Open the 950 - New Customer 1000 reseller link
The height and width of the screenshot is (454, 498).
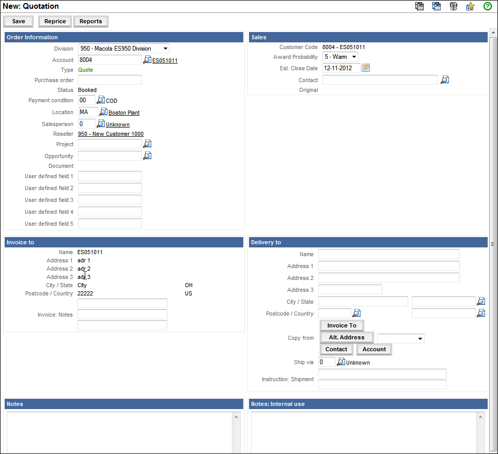click(111, 134)
